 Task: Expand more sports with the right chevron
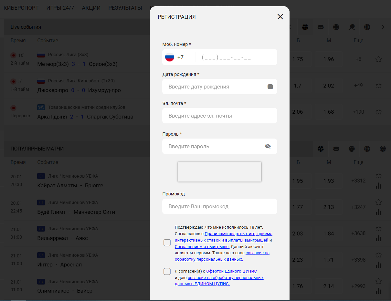click(383, 27)
